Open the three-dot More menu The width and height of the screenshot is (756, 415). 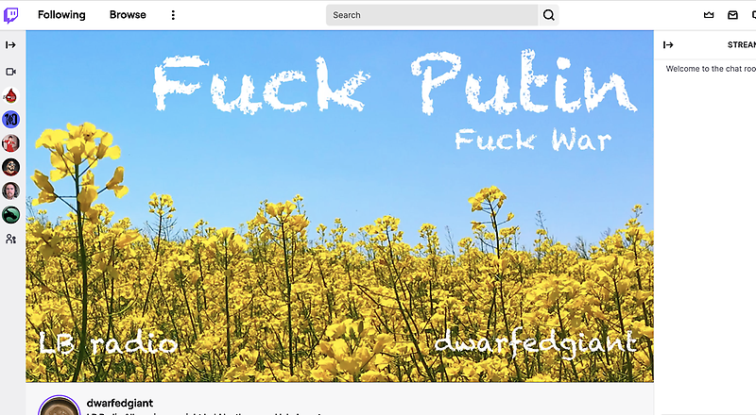tap(173, 15)
